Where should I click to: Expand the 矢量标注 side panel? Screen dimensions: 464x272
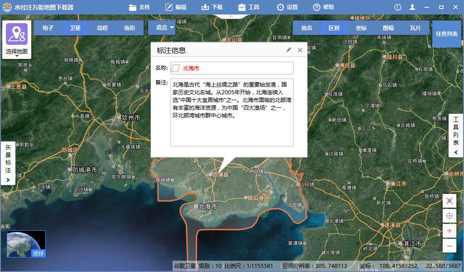pos(8,163)
